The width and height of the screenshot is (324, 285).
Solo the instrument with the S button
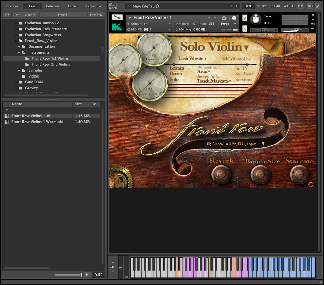tap(245, 18)
